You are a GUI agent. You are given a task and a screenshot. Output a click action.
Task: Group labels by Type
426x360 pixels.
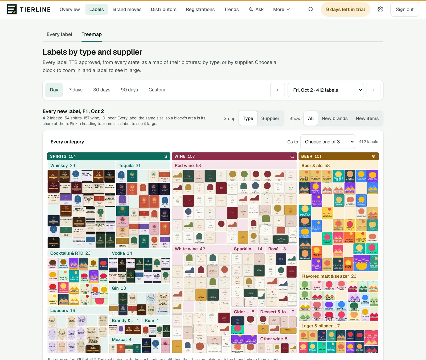coord(248,118)
